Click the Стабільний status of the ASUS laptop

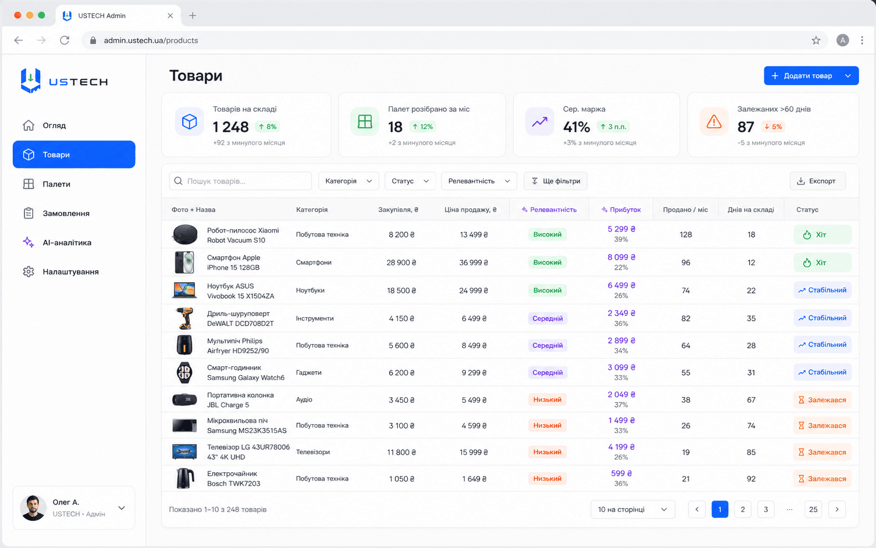tap(822, 290)
